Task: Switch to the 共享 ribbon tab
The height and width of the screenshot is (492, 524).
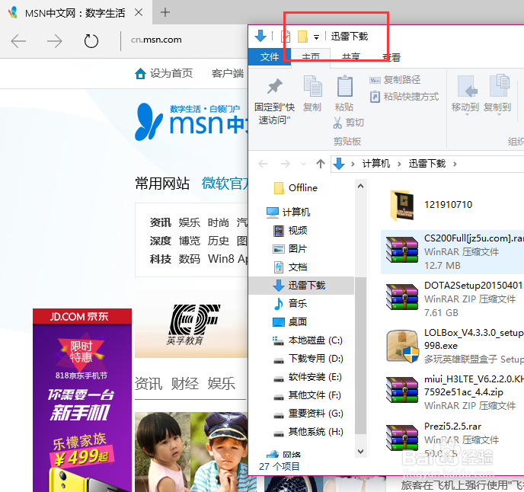Action: 351,57
